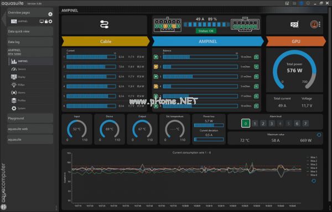Expand the Data quick view section
Viewport: 332px width, 212px height.
click(30, 31)
